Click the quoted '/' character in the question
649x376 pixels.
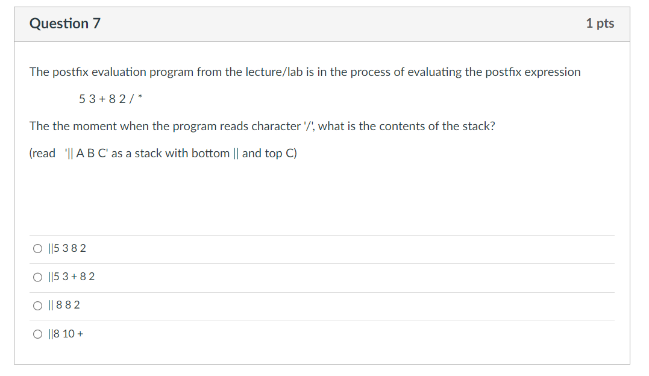[309, 126]
